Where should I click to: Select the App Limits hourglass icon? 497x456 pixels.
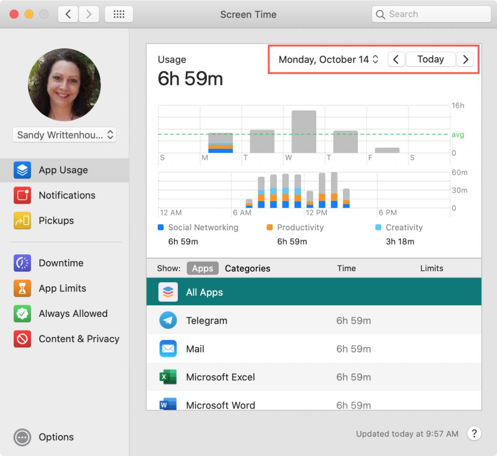coord(22,288)
